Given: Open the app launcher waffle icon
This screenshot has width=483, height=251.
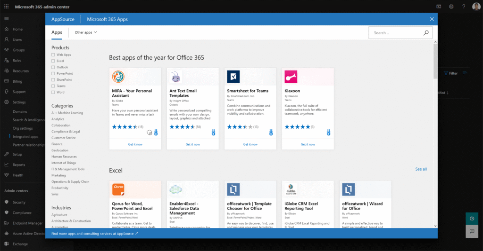Looking at the screenshot, I should click(7, 7).
